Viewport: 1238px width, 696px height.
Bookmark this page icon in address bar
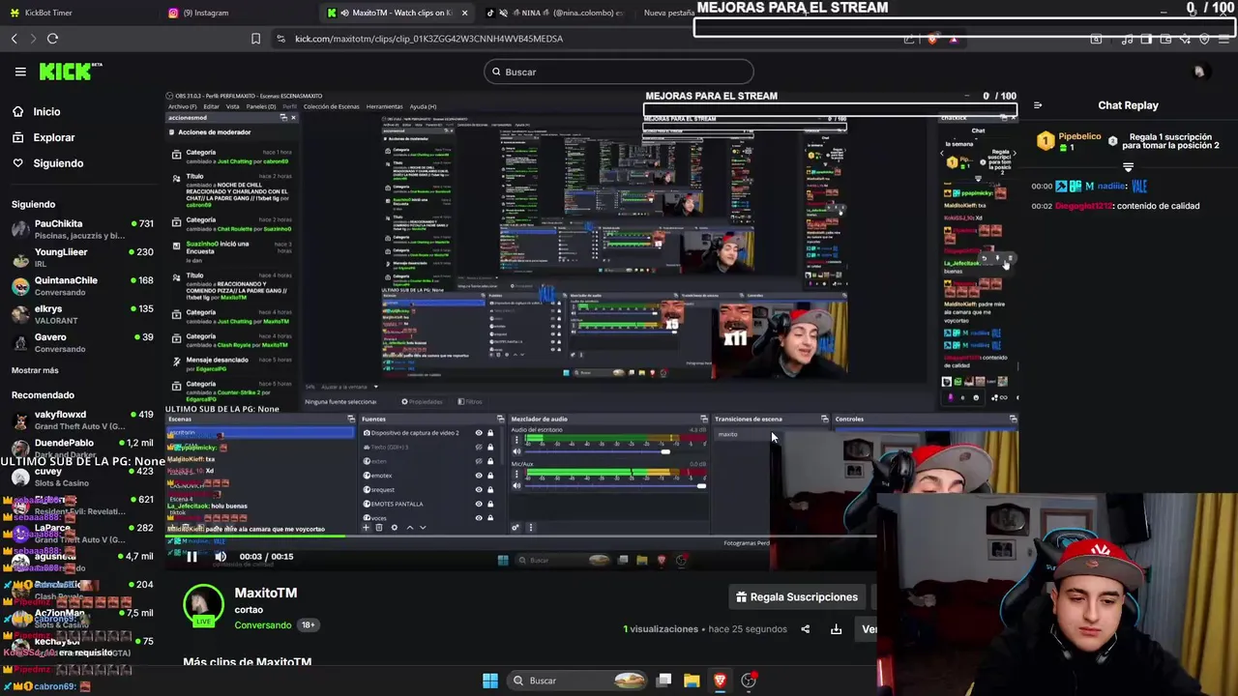[255, 39]
